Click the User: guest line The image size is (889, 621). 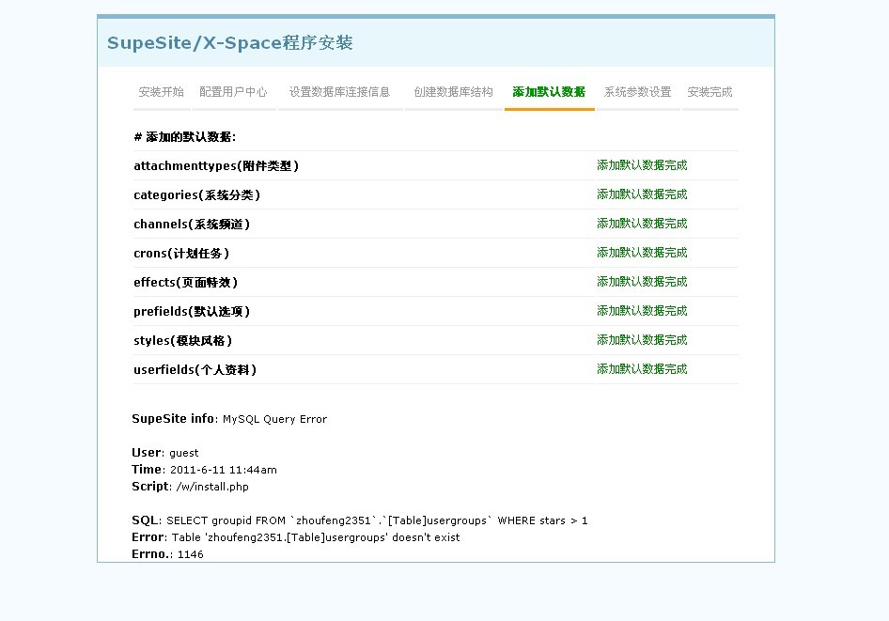165,453
